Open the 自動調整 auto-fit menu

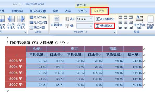[x=57, y=22]
